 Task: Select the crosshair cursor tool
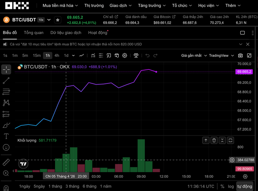(6, 69)
